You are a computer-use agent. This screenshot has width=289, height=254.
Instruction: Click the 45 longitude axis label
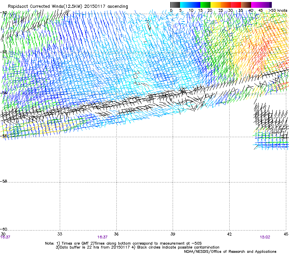click(286, 234)
